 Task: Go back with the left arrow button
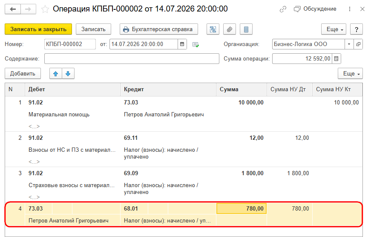(x=13, y=9)
